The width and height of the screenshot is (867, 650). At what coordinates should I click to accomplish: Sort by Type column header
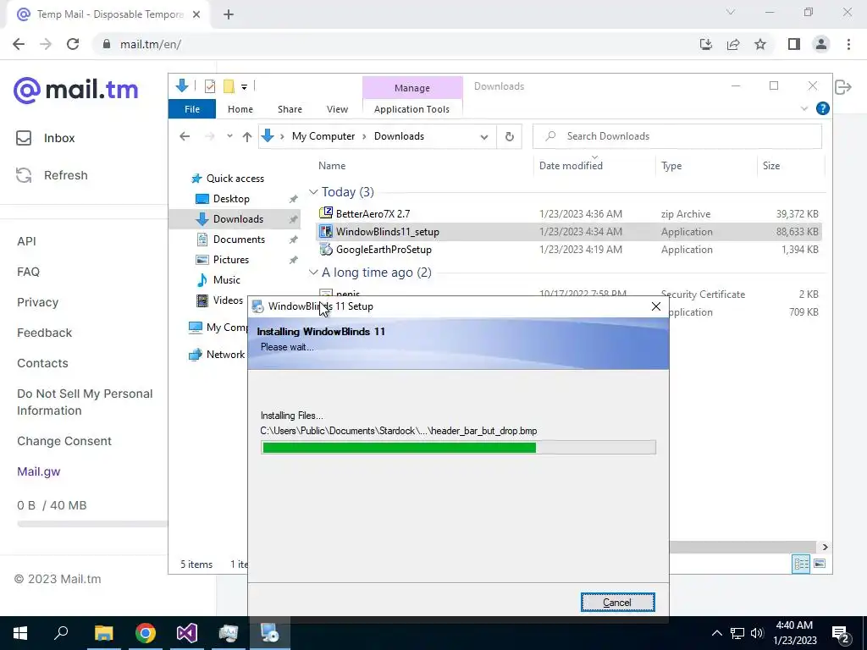(671, 166)
